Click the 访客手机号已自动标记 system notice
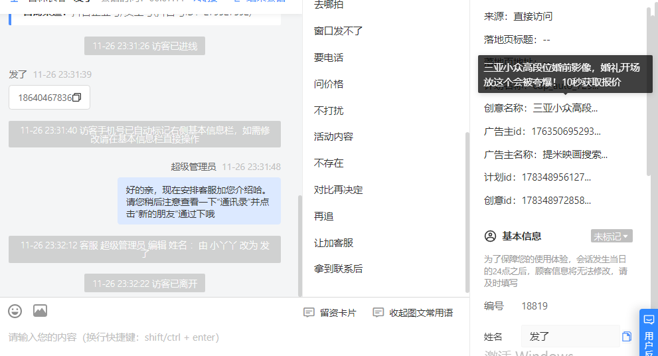 [x=145, y=134]
